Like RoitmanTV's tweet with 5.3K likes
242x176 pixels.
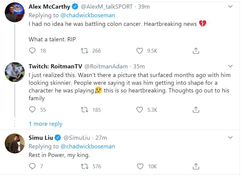point(139,110)
